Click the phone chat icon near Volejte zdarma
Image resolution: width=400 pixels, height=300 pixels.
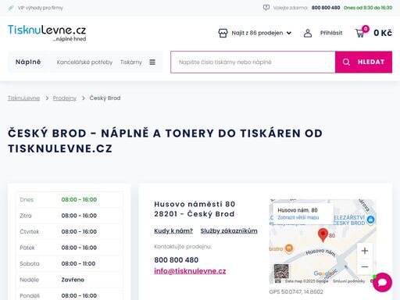tap(266, 8)
